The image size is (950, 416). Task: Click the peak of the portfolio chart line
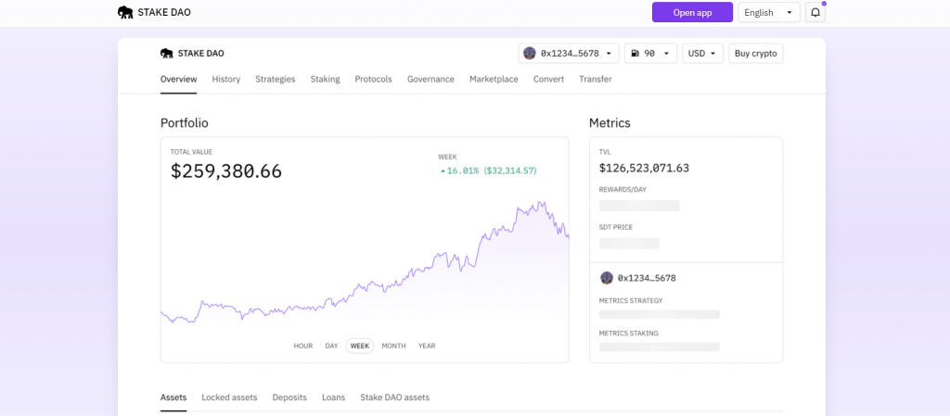tap(539, 203)
